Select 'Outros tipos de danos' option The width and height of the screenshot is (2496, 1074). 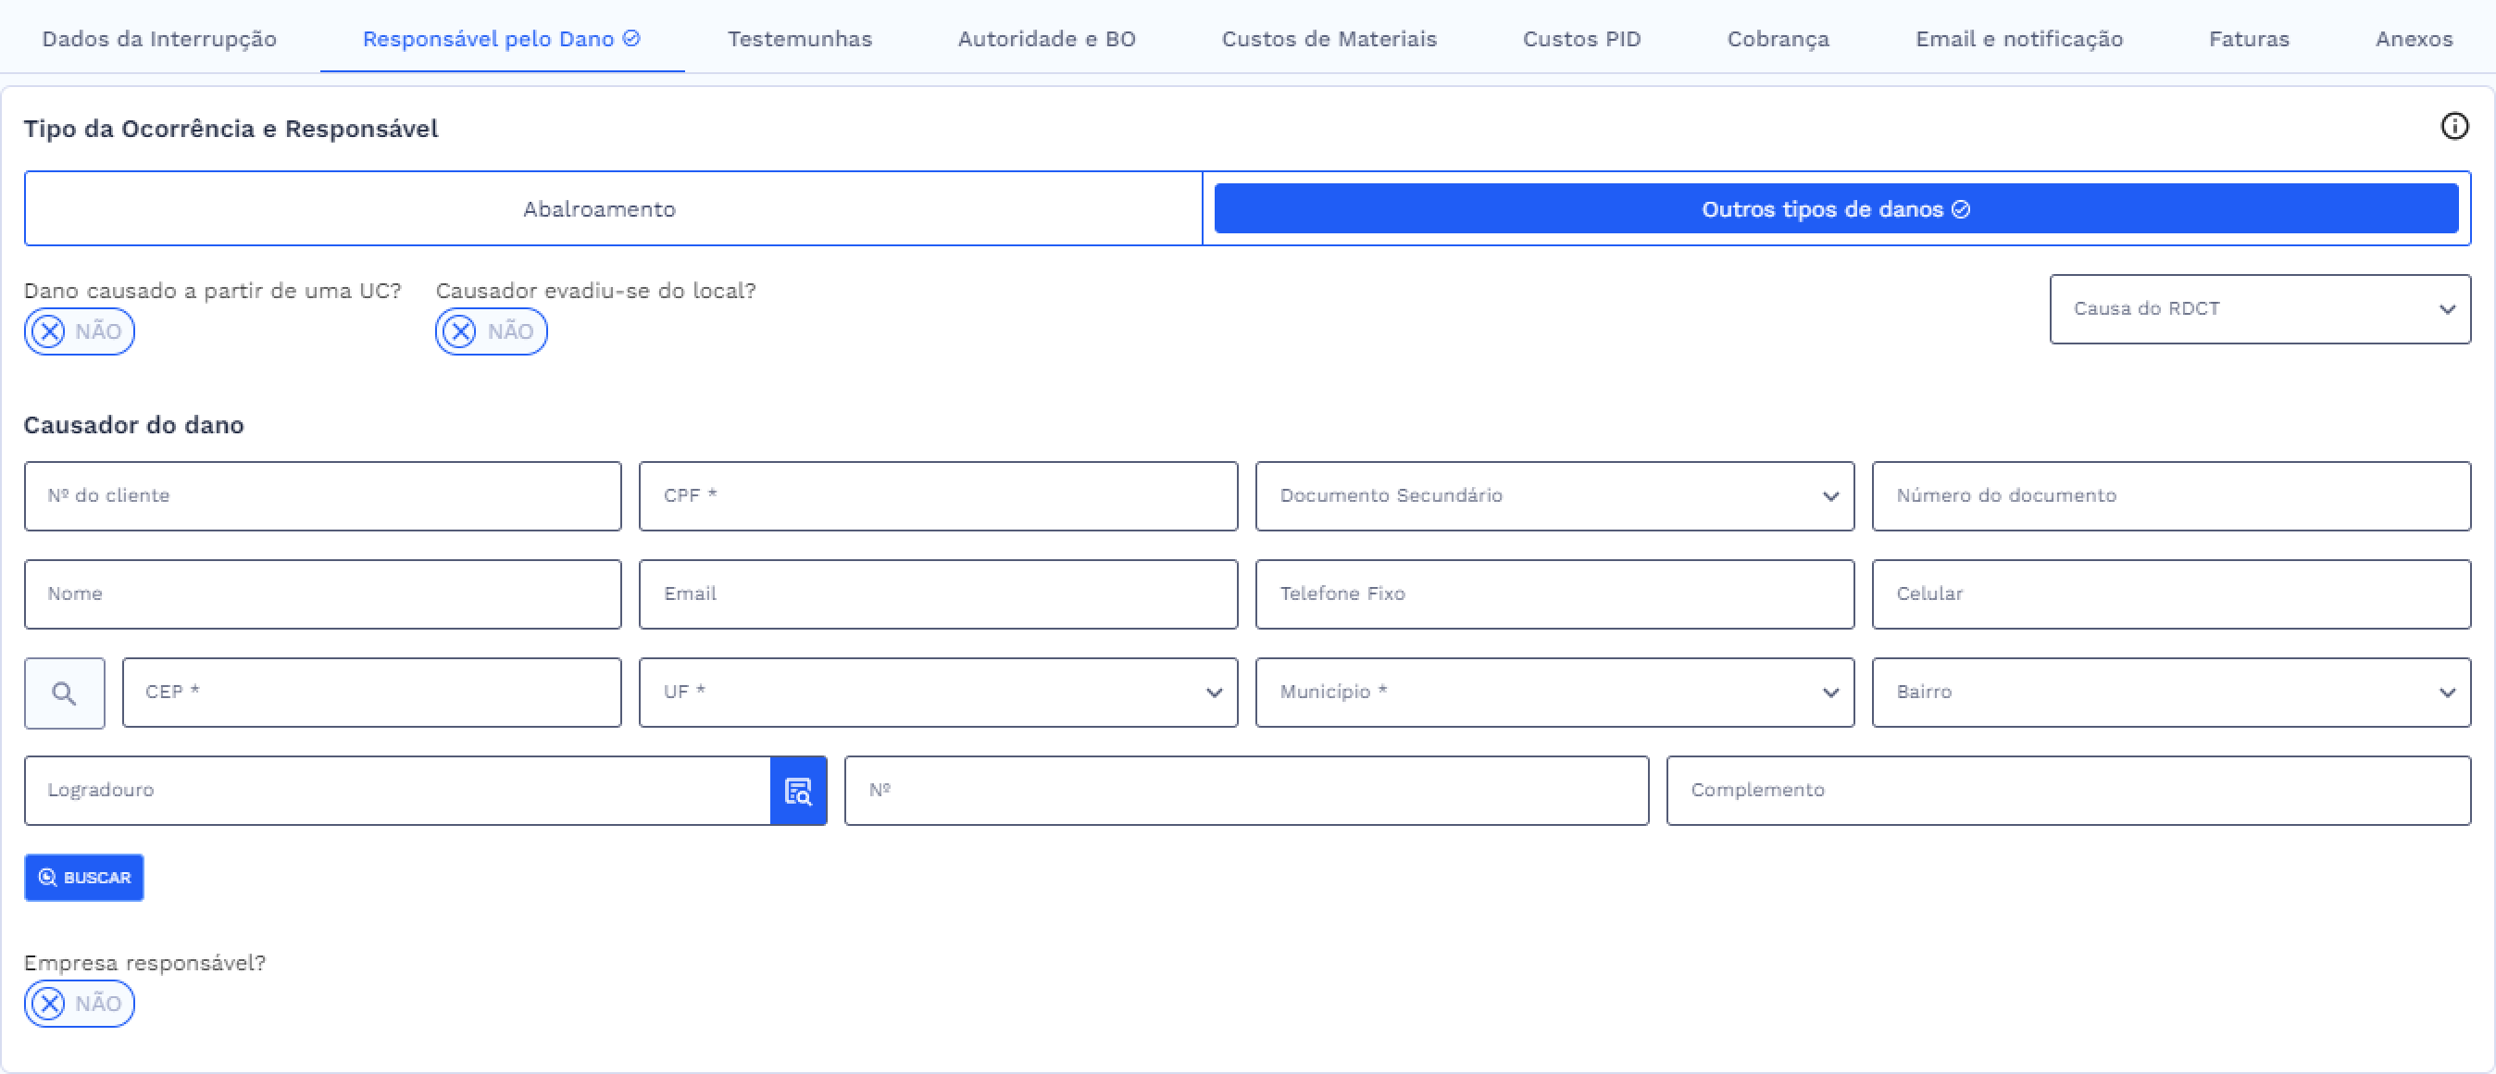point(1835,209)
